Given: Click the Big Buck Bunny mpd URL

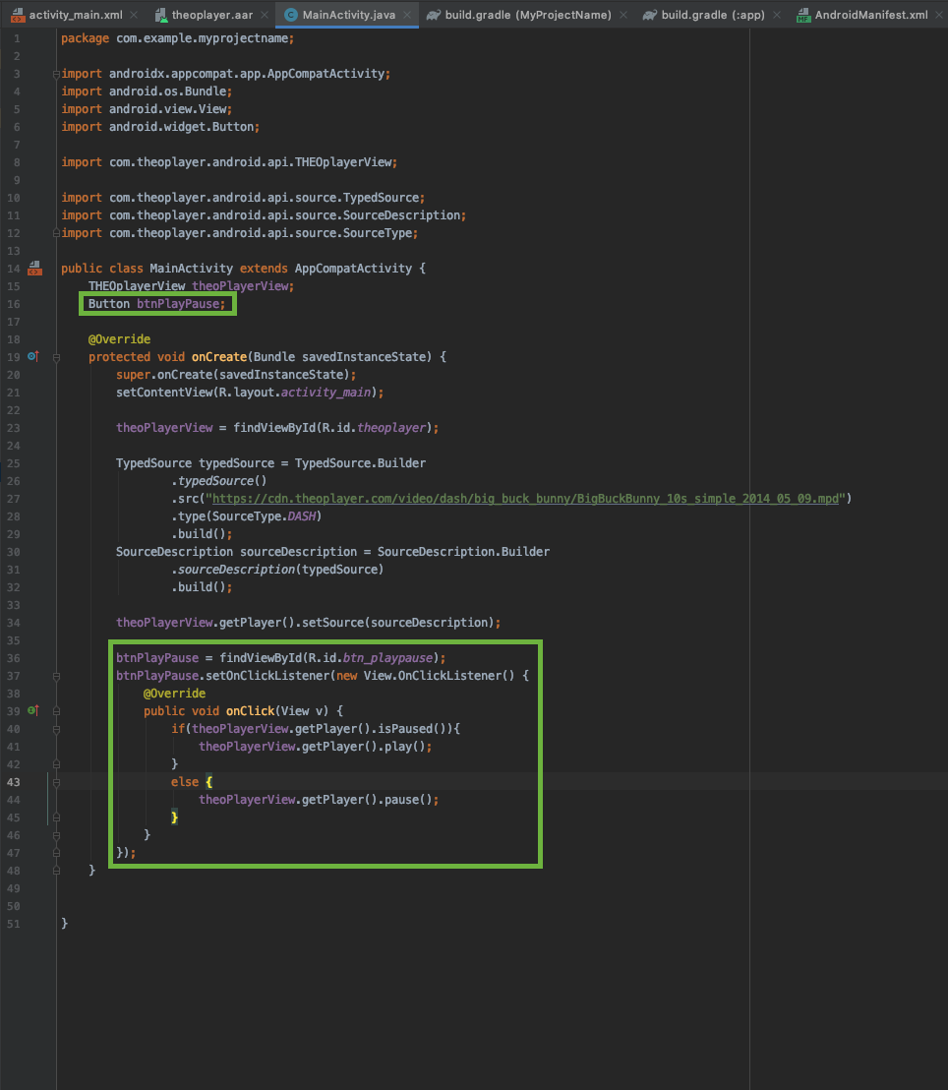Looking at the screenshot, I should tap(526, 499).
